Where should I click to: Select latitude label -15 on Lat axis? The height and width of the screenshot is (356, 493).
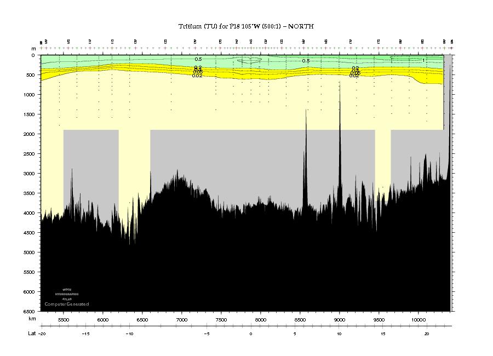point(85,334)
